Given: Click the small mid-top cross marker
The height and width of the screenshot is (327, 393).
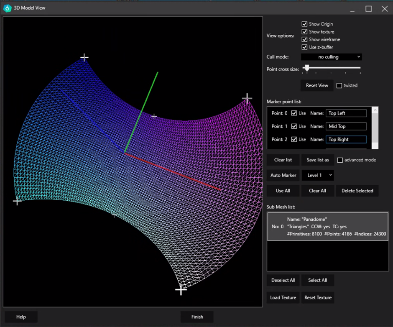Looking at the screenshot, I should click(x=154, y=116).
